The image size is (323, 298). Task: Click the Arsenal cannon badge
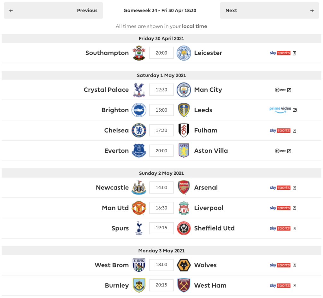click(184, 188)
